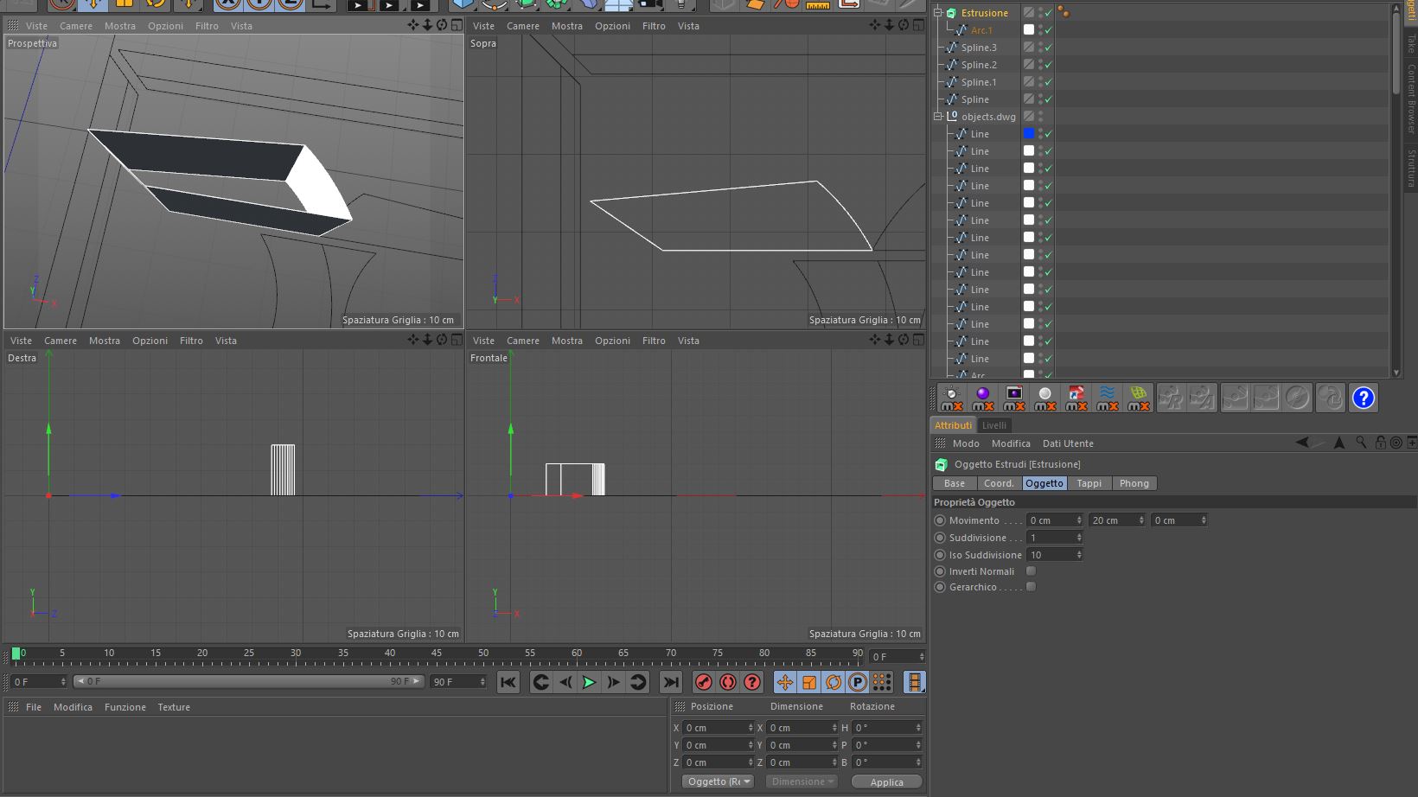Click the blue layer swatch of first Line
Viewport: 1418px width, 797px height.
tap(1029, 134)
